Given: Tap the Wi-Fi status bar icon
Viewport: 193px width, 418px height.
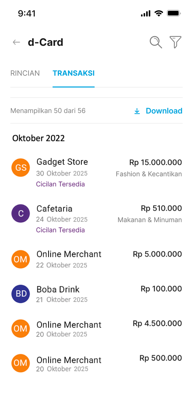Looking at the screenshot, I should (x=159, y=13).
